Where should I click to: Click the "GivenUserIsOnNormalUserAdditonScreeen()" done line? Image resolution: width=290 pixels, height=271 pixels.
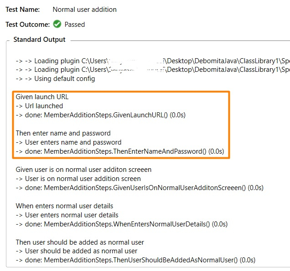(x=140, y=187)
